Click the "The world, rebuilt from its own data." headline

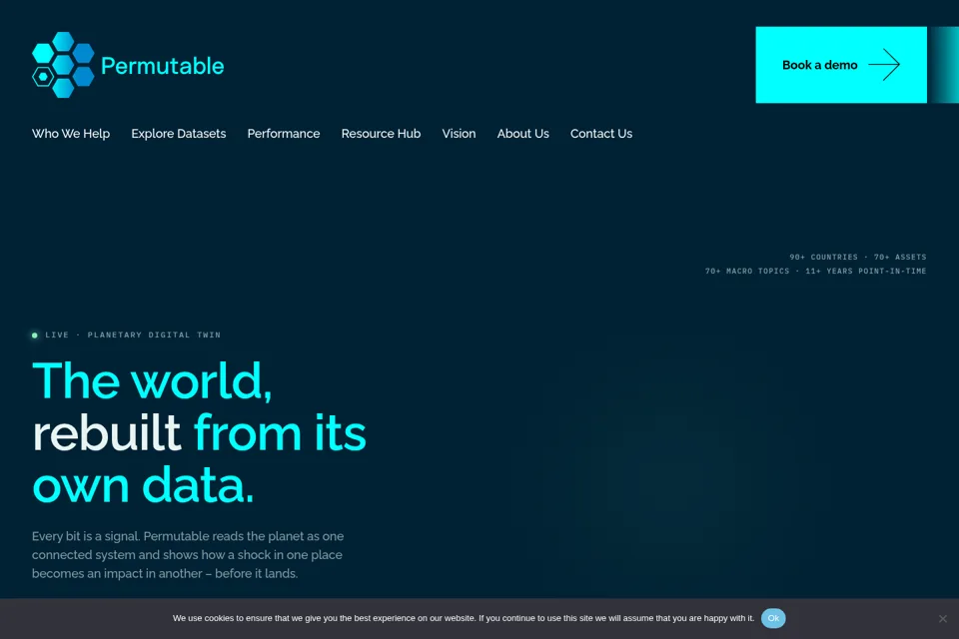(200, 433)
